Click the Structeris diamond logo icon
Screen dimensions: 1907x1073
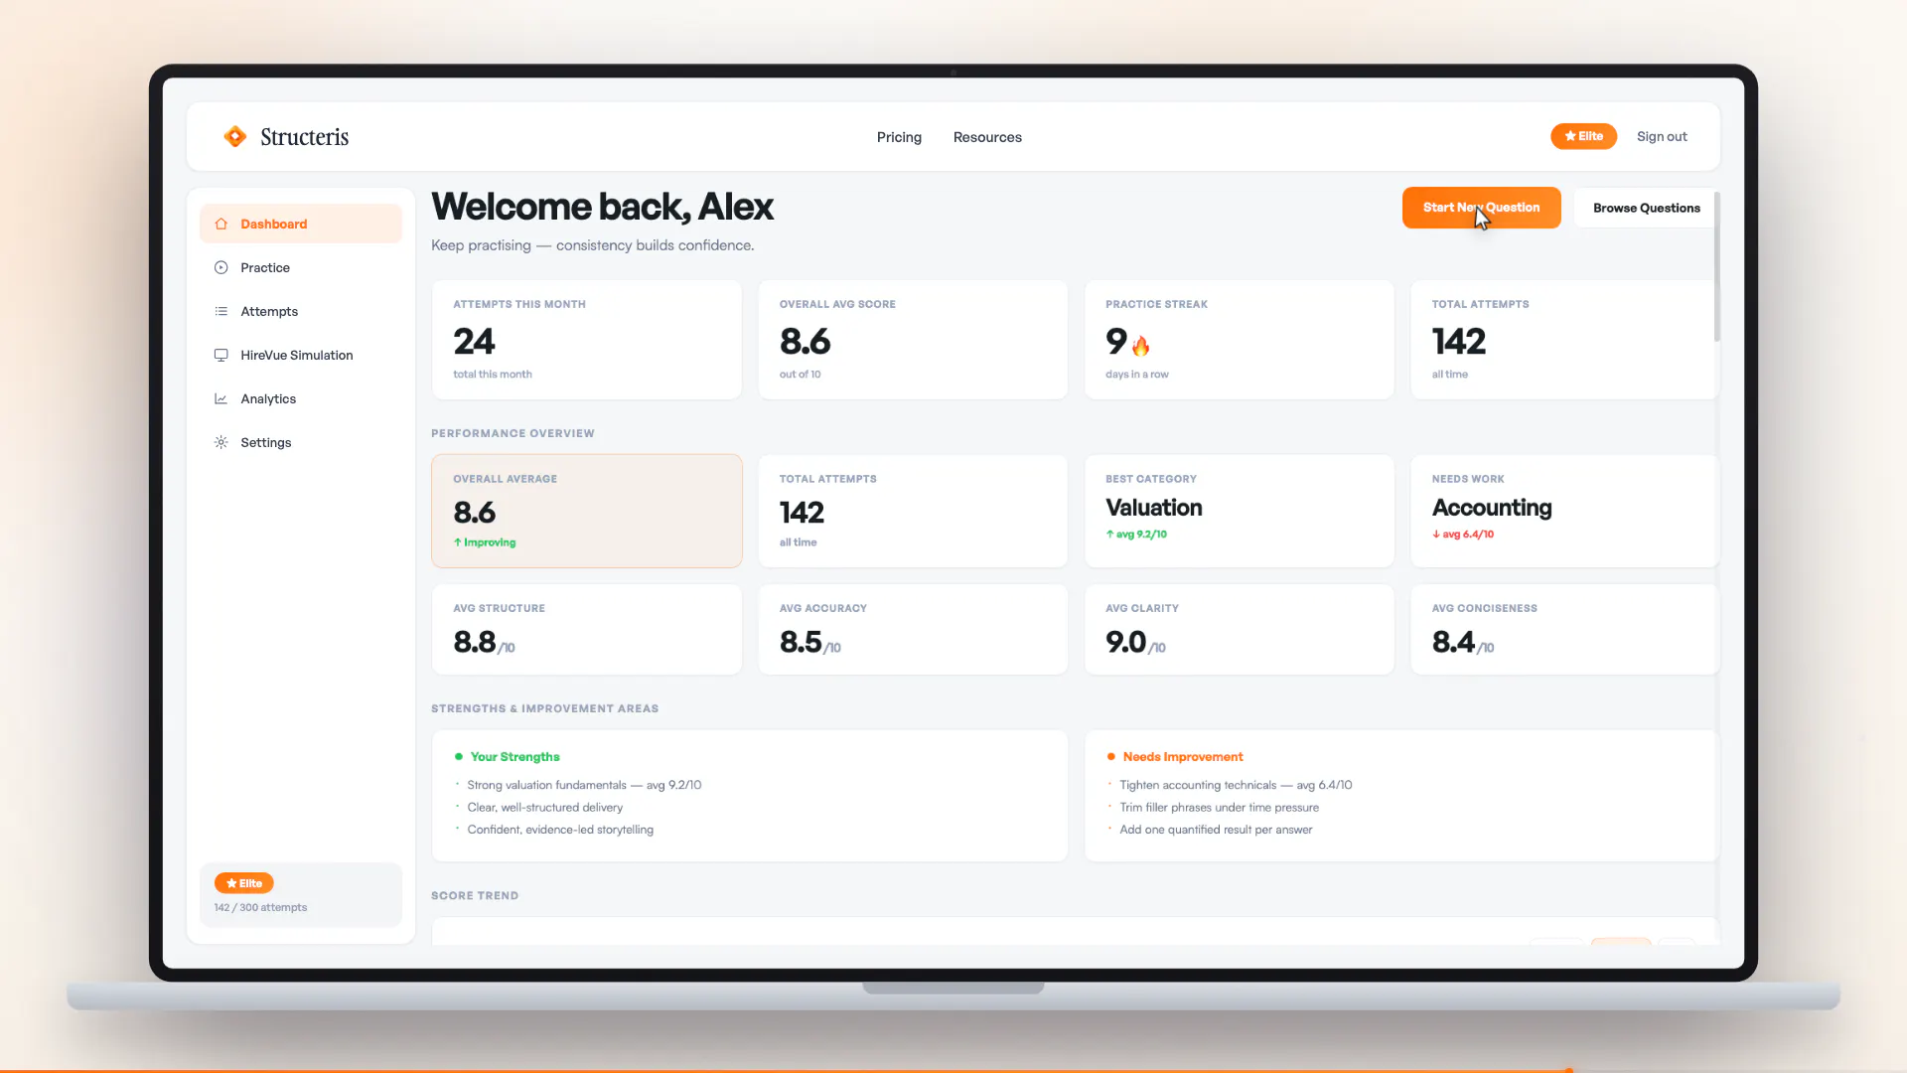[x=235, y=136]
